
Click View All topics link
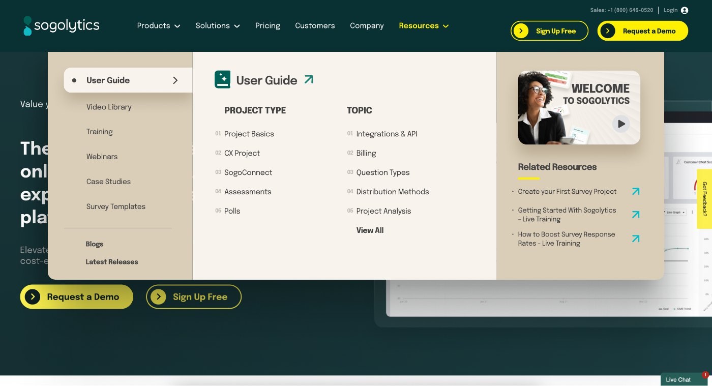pos(370,230)
